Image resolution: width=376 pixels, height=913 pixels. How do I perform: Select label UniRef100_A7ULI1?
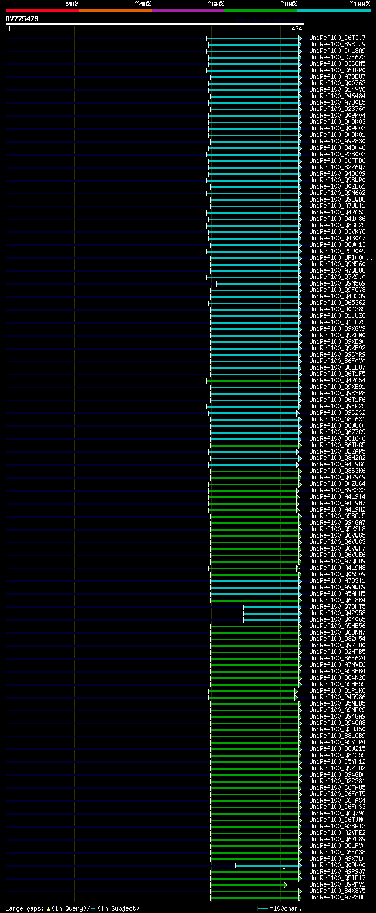pos(337,206)
